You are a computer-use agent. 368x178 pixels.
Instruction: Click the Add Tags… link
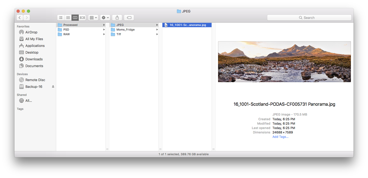(280, 137)
